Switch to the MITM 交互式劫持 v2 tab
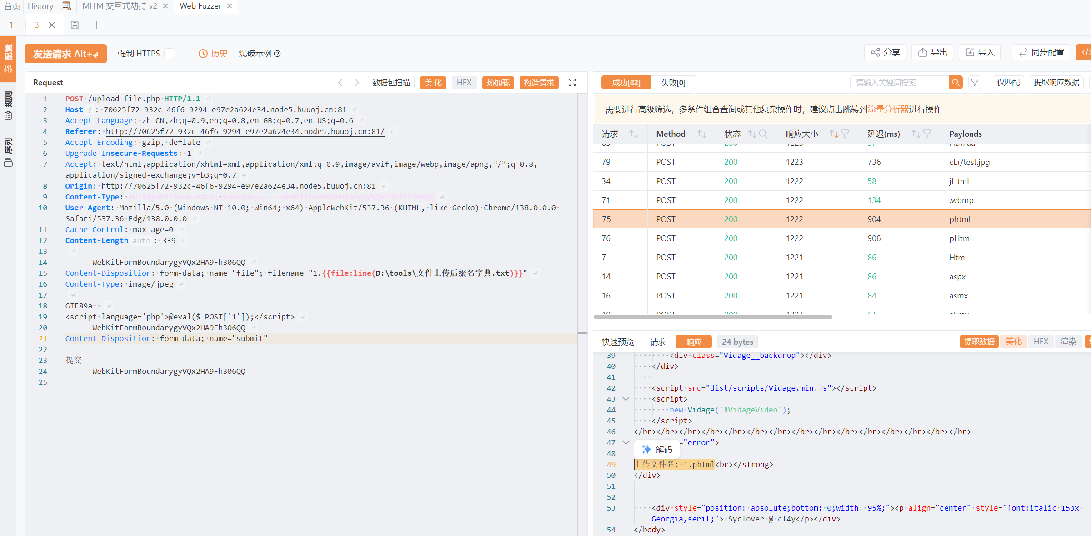This screenshot has width=1091, height=536. click(x=120, y=6)
